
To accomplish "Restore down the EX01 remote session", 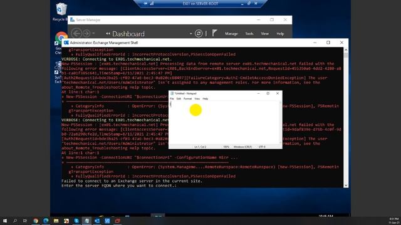I will point(249,4).
